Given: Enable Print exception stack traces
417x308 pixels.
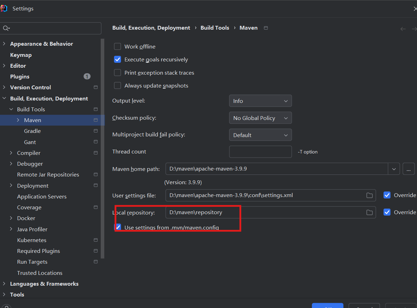Looking at the screenshot, I should coord(117,73).
